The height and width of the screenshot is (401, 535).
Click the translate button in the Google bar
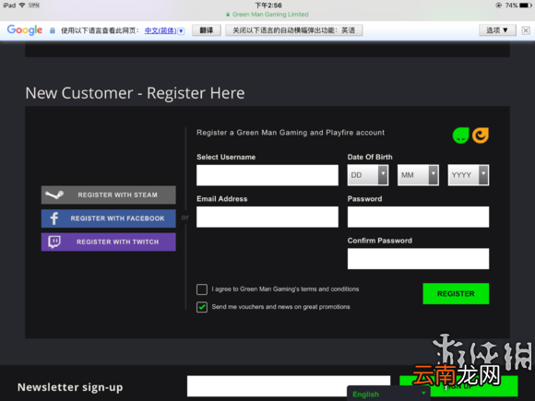[x=206, y=30]
